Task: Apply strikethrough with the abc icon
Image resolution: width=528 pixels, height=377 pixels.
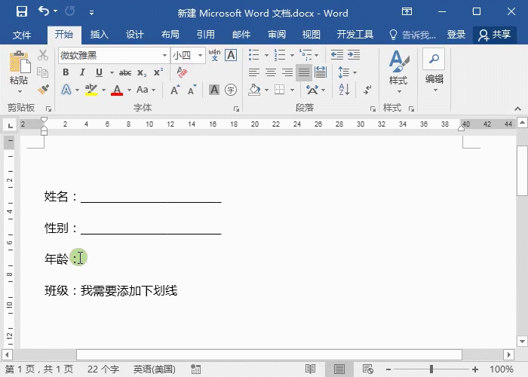Action: [x=125, y=72]
